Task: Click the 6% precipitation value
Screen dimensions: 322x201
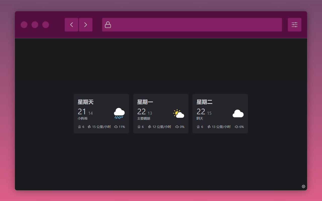Action: (242, 127)
